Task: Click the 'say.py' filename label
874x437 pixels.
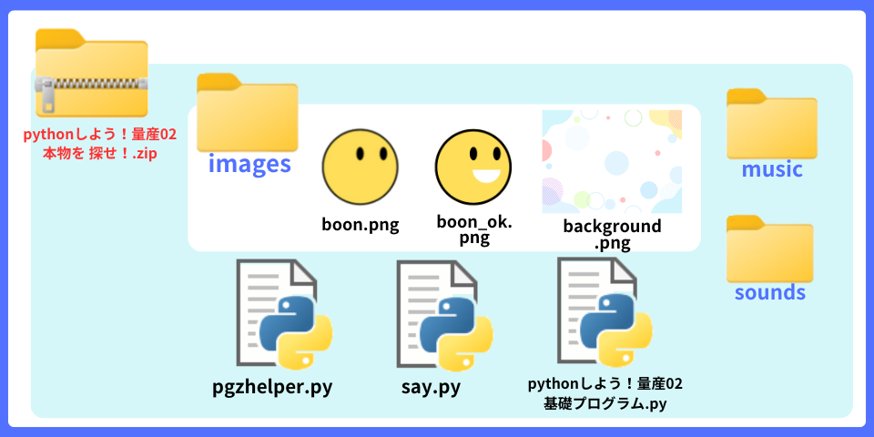Action: [x=431, y=387]
